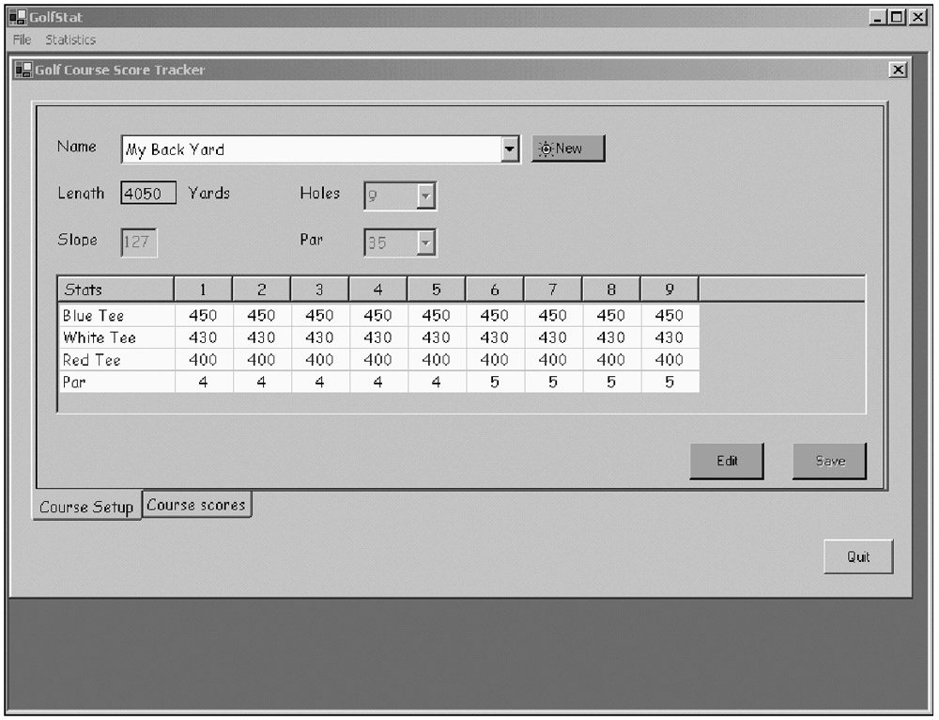The image size is (939, 720).
Task: Open the Par dropdown list
Action: [425, 243]
